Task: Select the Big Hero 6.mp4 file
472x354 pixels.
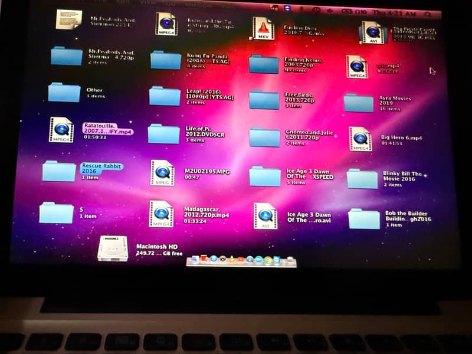Action: [x=360, y=139]
